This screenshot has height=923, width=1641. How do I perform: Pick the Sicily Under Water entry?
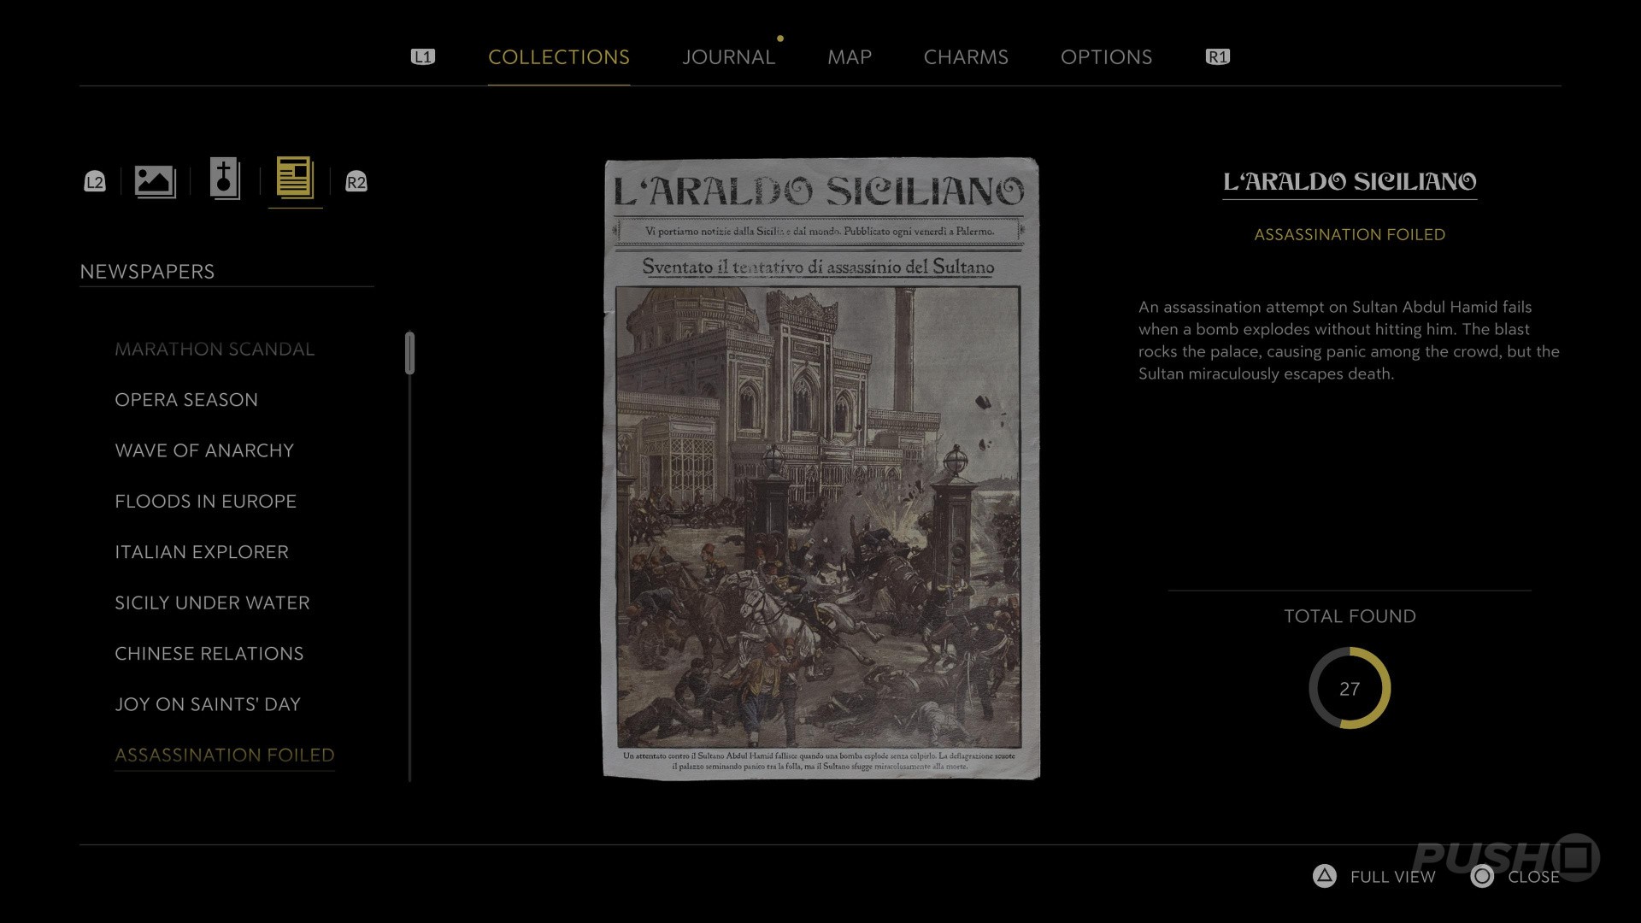[212, 603]
